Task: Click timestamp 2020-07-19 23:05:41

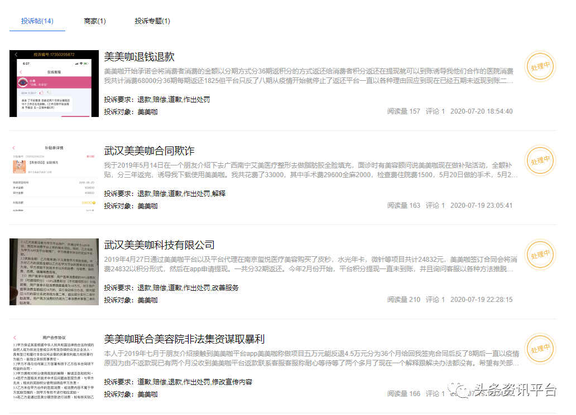Action: (x=481, y=206)
